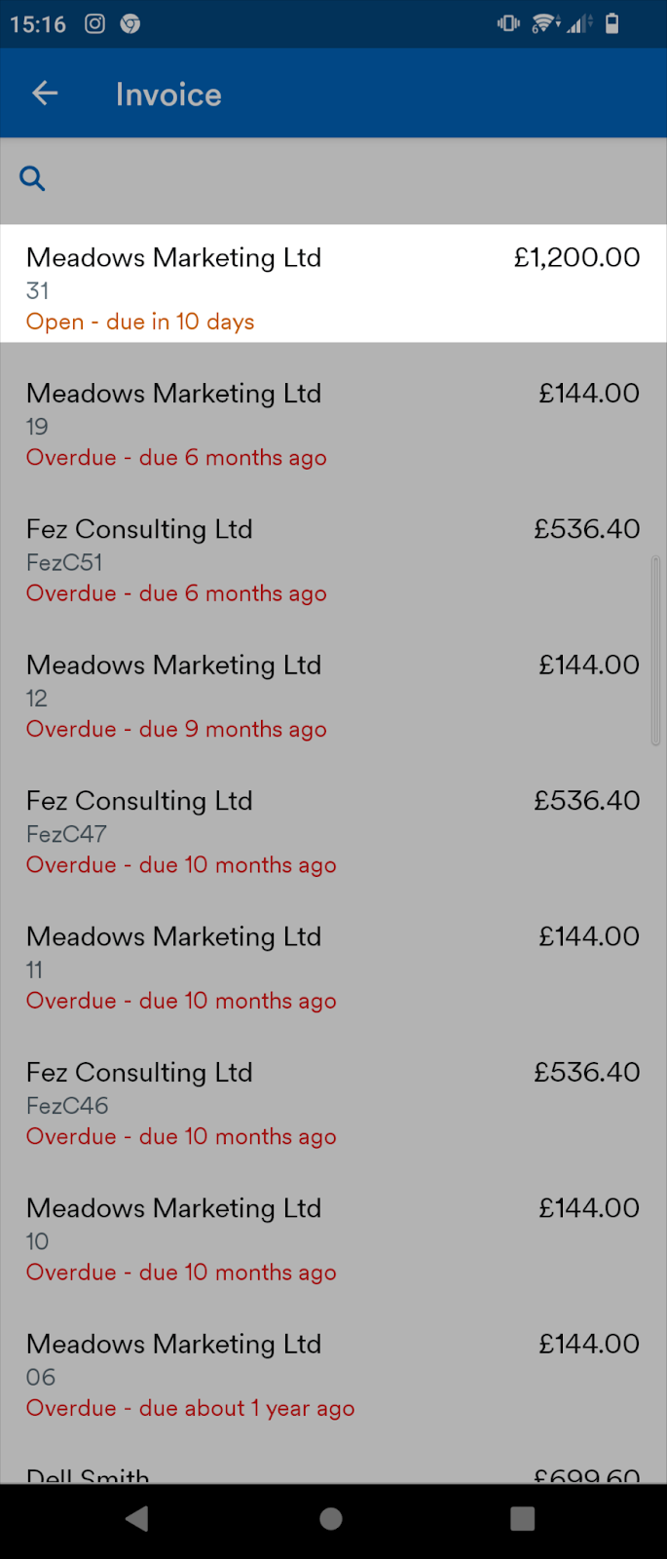Open the search magnifier icon
This screenshot has width=667, height=1559.
click(32, 178)
